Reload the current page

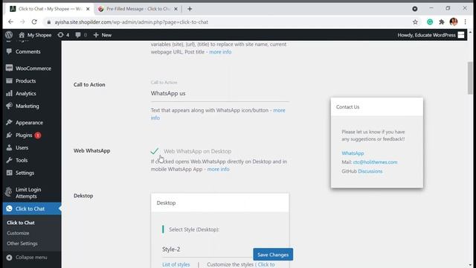(34, 22)
